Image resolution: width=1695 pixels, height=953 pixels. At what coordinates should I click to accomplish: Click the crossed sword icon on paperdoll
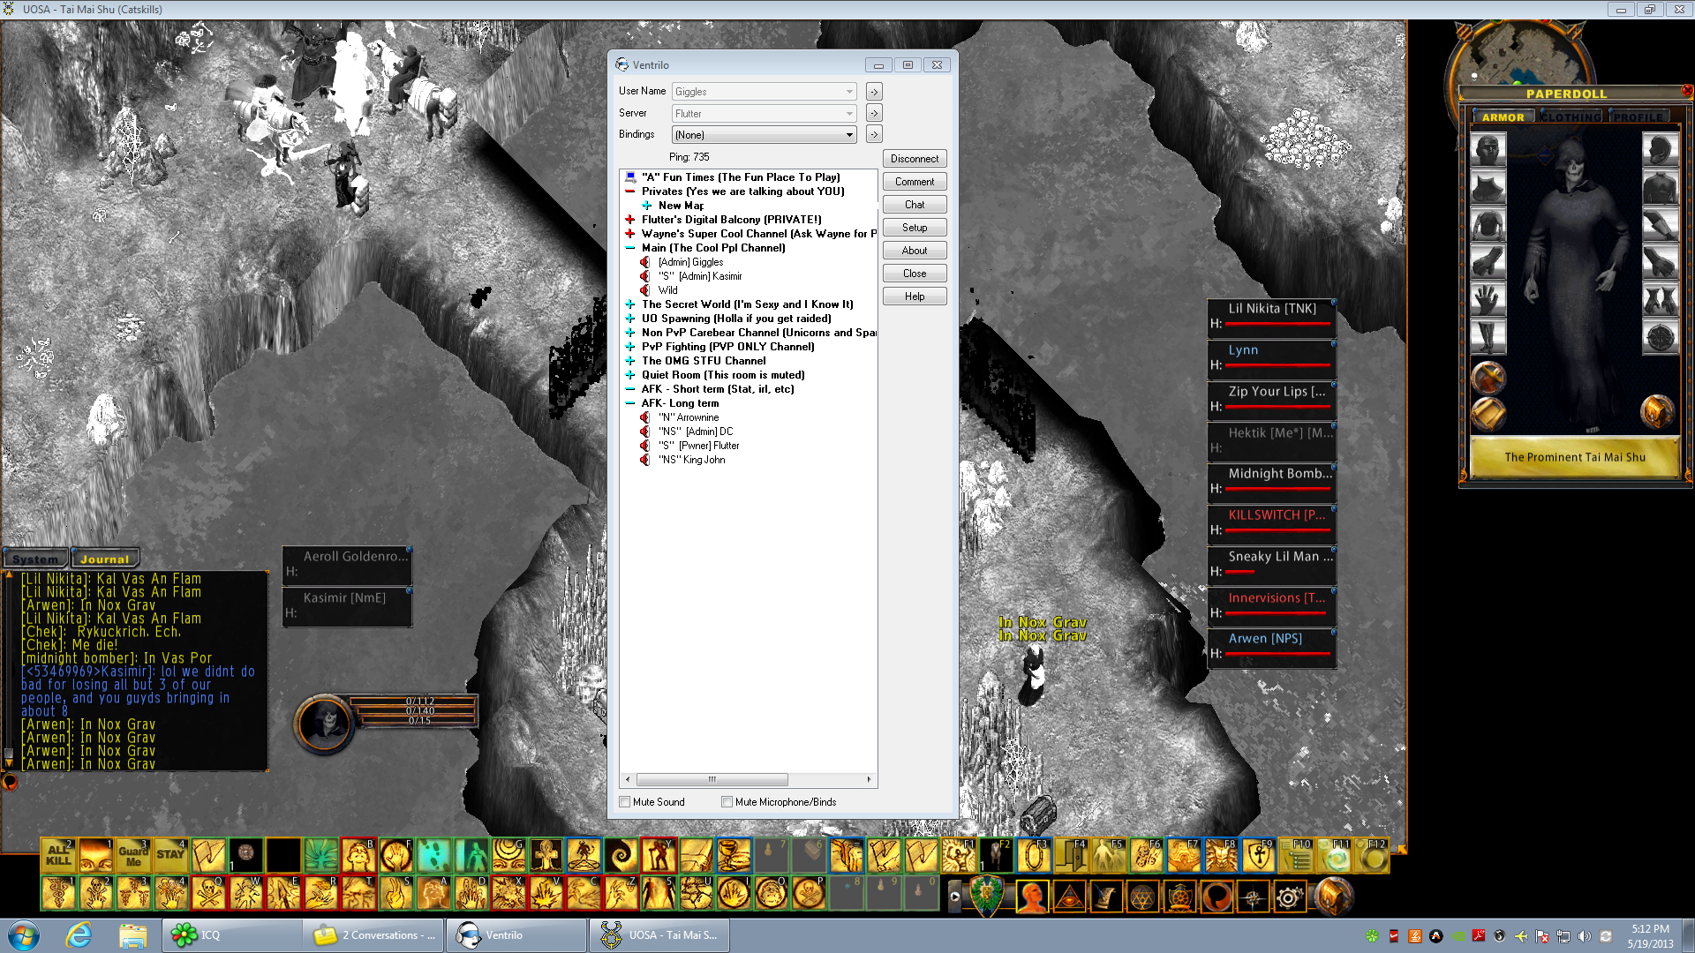point(1488,378)
